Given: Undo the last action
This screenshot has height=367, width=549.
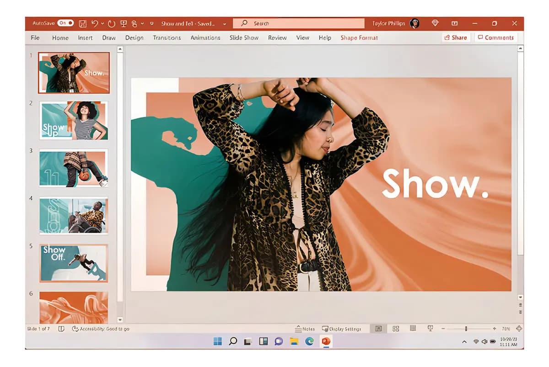Looking at the screenshot, I should tap(95, 23).
